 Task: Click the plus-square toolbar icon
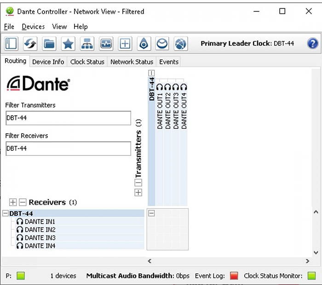click(125, 44)
